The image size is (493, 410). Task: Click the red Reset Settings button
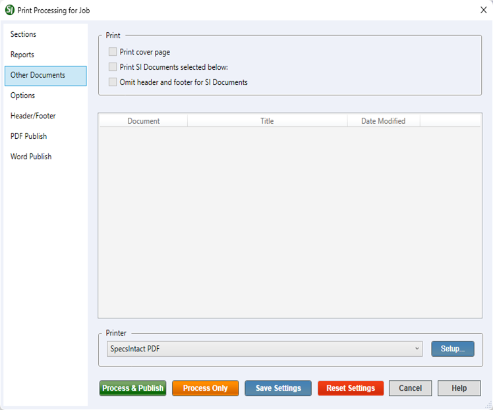point(351,388)
